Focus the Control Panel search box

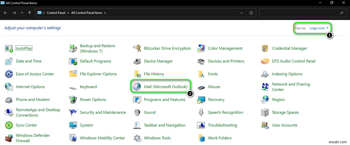coord(303,13)
